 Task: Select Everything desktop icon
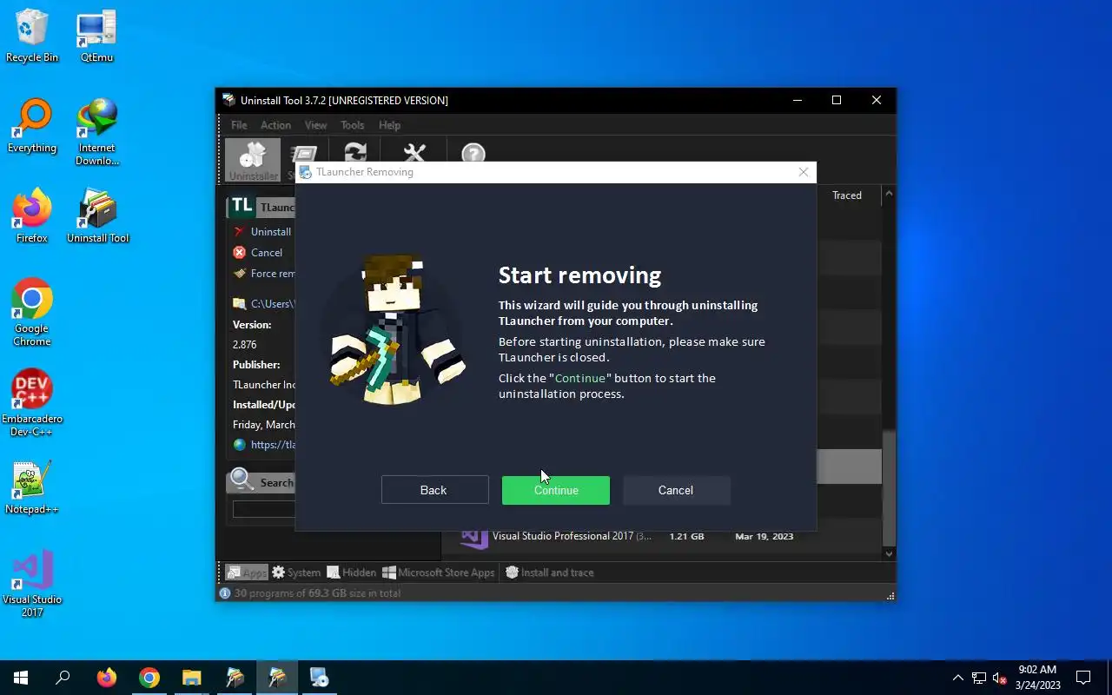click(x=32, y=127)
